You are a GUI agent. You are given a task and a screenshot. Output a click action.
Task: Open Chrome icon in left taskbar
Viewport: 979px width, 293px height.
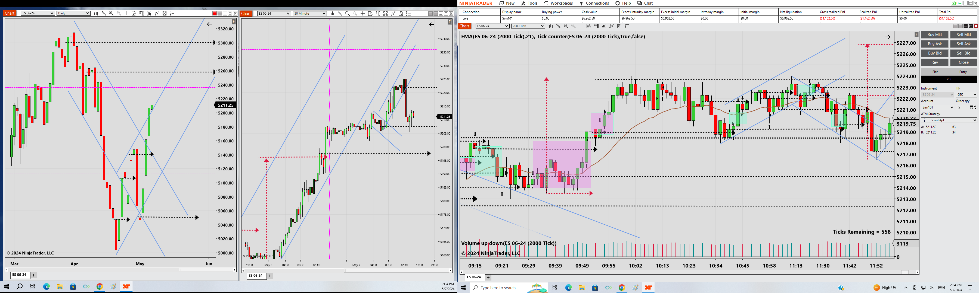(x=100, y=286)
